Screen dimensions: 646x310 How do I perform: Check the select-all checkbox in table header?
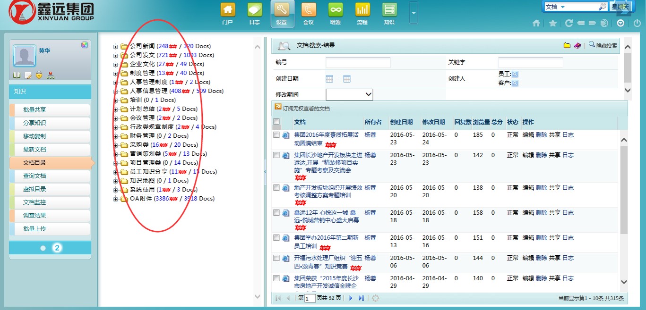276,122
